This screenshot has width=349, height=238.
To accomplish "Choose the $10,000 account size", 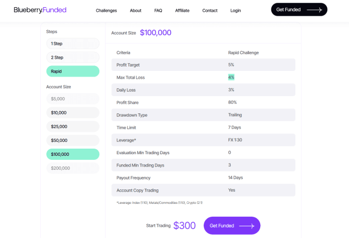I will (x=73, y=113).
